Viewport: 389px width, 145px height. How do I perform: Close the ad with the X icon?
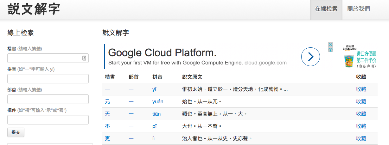pos(330,45)
